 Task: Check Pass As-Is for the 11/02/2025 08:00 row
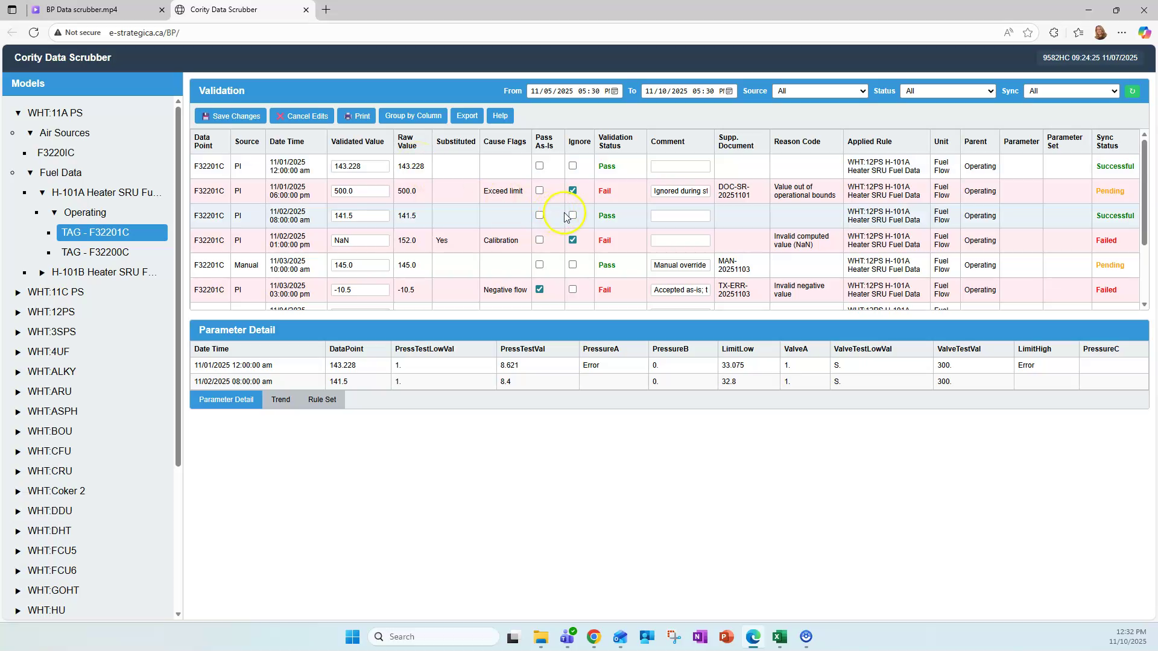tap(539, 215)
